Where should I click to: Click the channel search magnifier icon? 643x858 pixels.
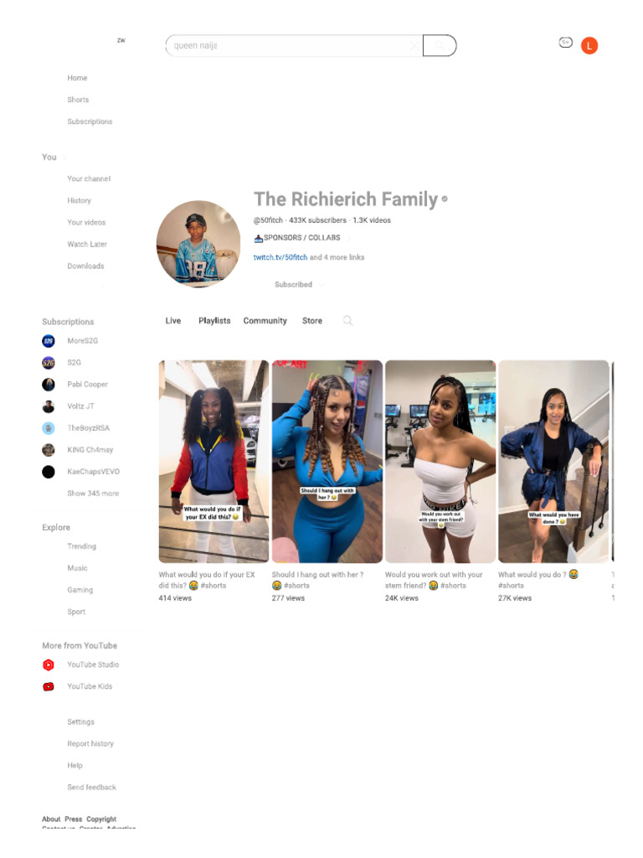pos(347,321)
